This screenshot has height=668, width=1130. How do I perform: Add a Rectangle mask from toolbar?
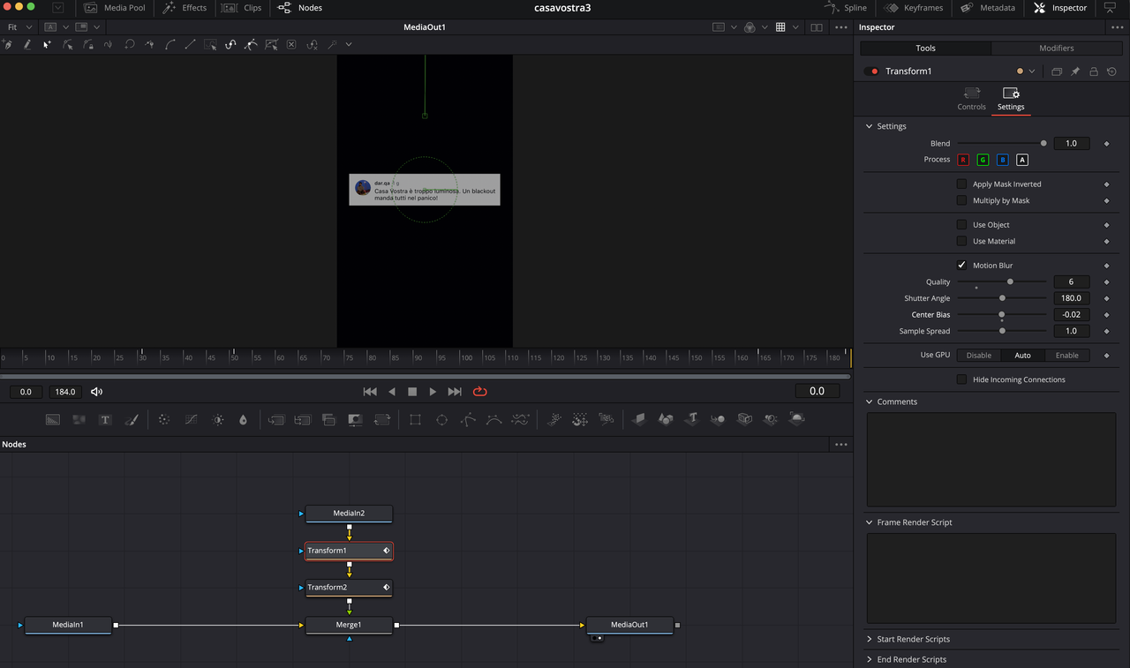point(415,420)
